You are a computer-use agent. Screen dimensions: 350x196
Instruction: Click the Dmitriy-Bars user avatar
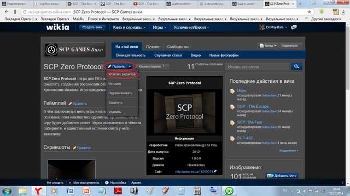tap(262, 27)
